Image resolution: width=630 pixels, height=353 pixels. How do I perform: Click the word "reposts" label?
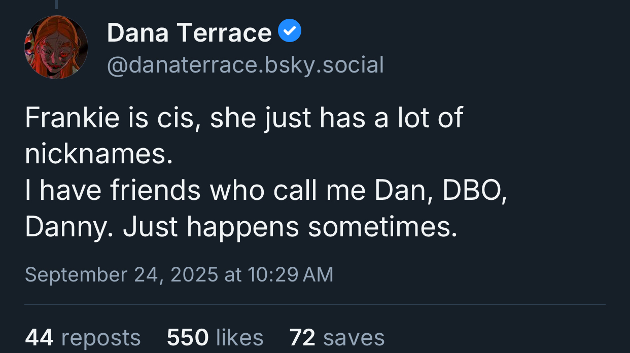coord(100,337)
